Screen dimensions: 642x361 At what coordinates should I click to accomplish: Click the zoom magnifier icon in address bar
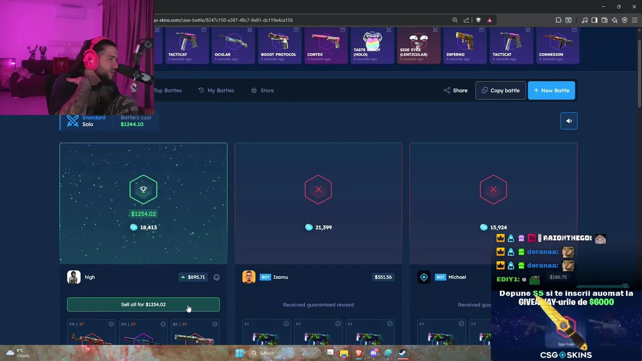click(x=455, y=20)
